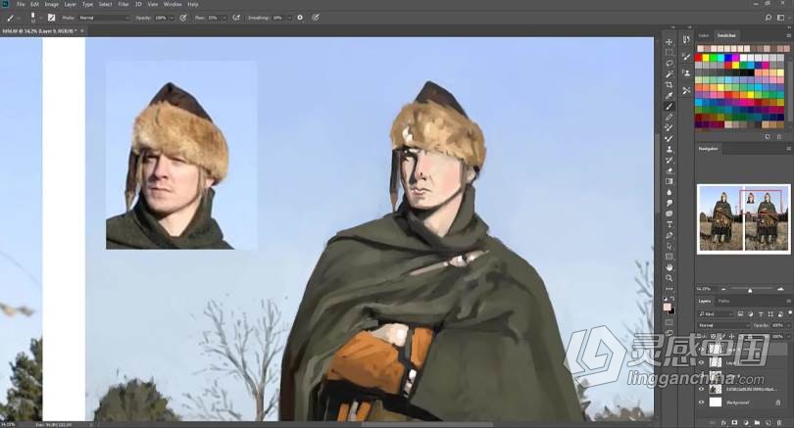Toggle layer filtering switch in Layers panel
Image resolution: width=794 pixels, height=428 pixels.
tap(789, 313)
